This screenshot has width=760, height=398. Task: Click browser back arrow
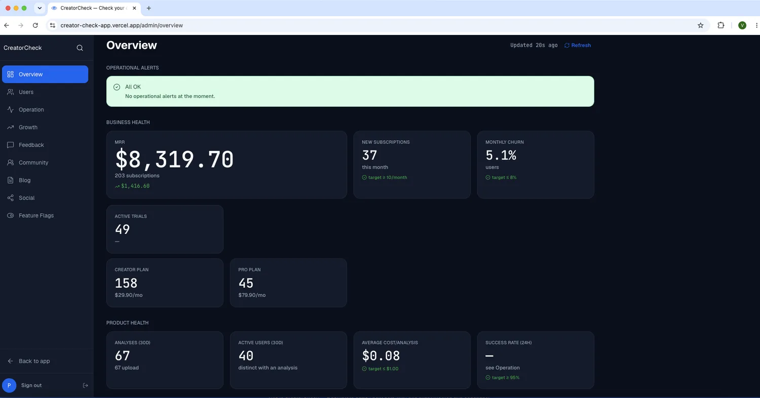(7, 25)
